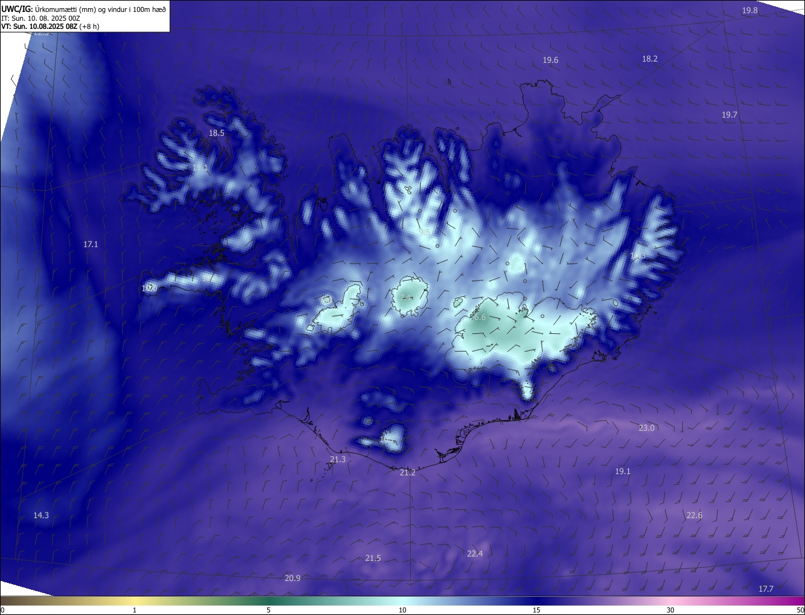The image size is (805, 615).
Task: Click the 'VT: Sun. 10.08.2025 08Z (+8 h)' line
Action: pyautogui.click(x=50, y=26)
